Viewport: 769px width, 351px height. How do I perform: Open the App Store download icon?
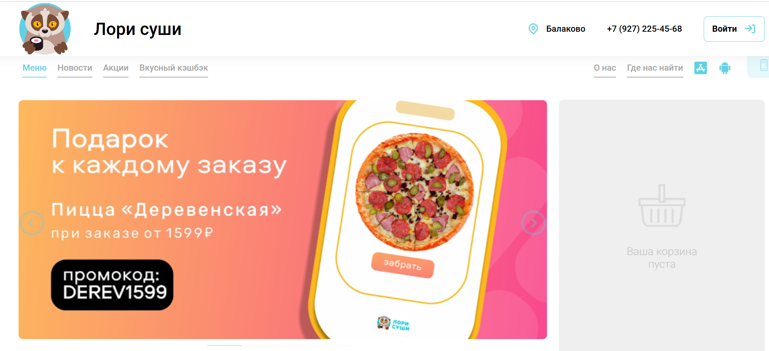pyautogui.click(x=700, y=68)
